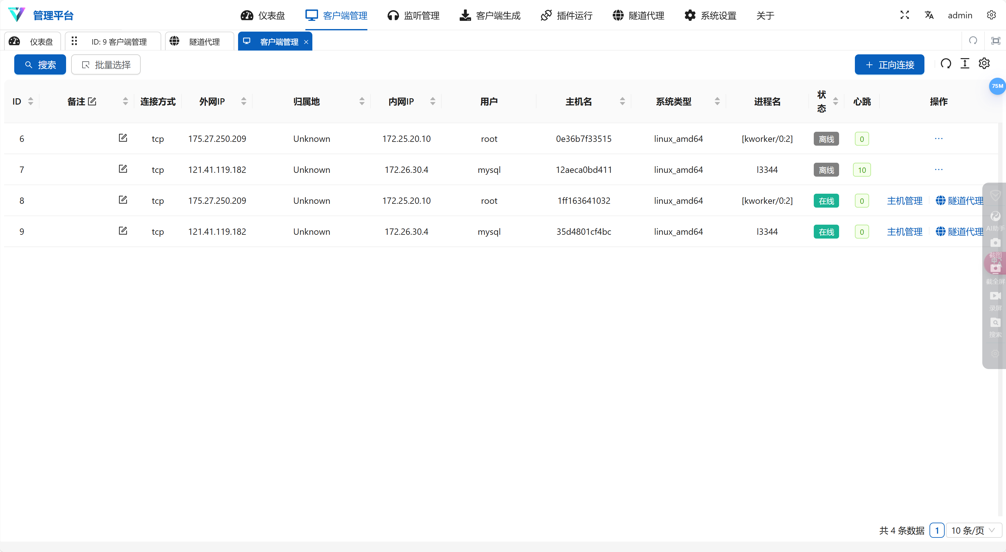
Task: Open 主机管理 for host 1ff163641032
Action: point(904,201)
